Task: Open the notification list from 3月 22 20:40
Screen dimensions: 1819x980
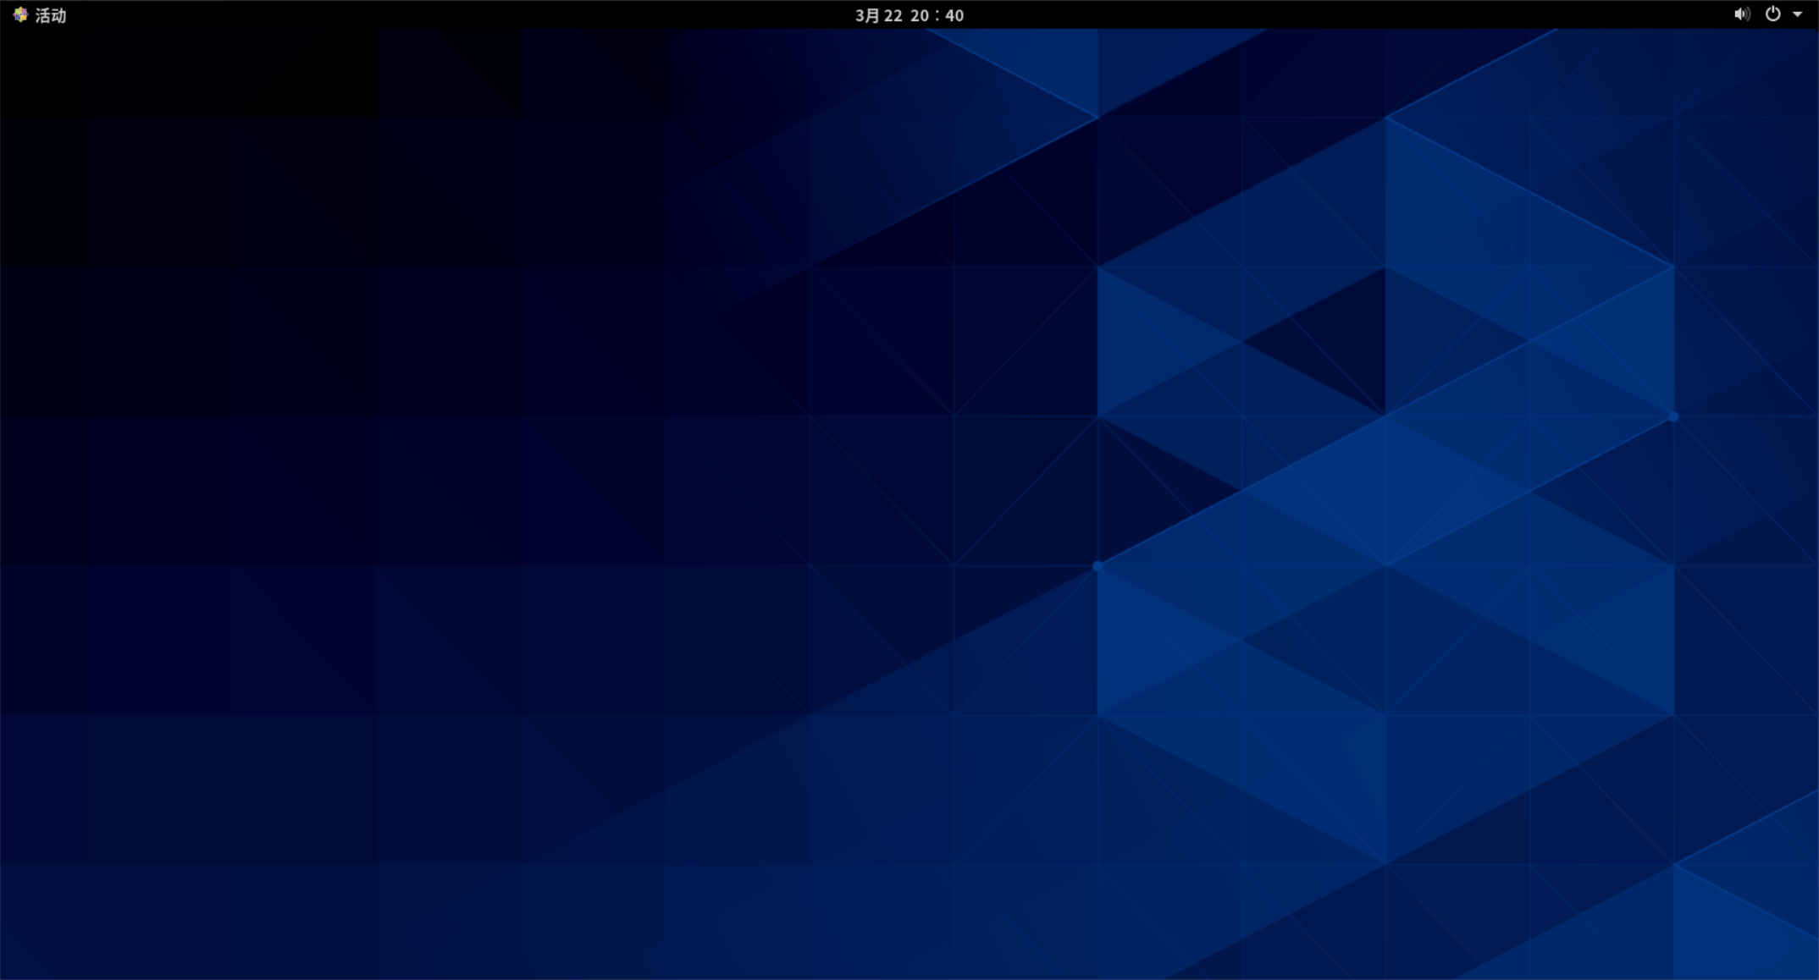Action: click(x=909, y=15)
